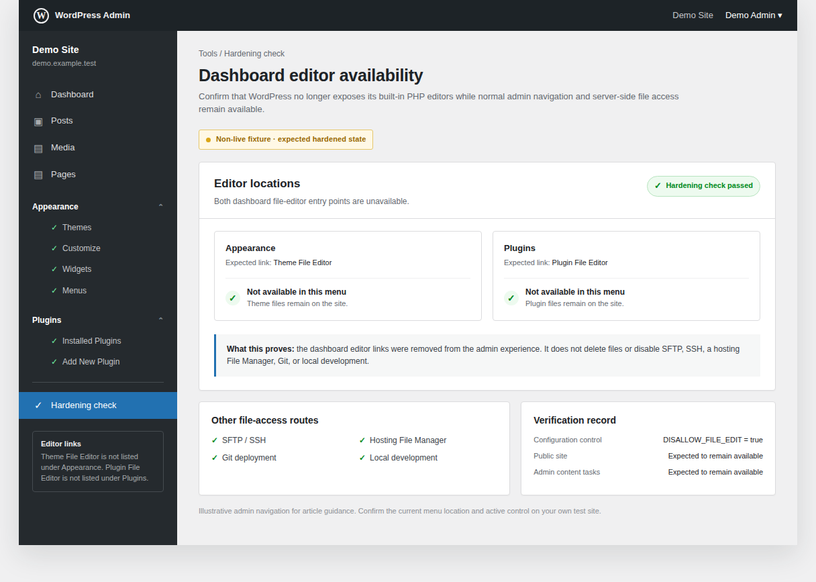816x582 pixels.
Task: Click the Media icon in sidebar
Action: [38, 148]
